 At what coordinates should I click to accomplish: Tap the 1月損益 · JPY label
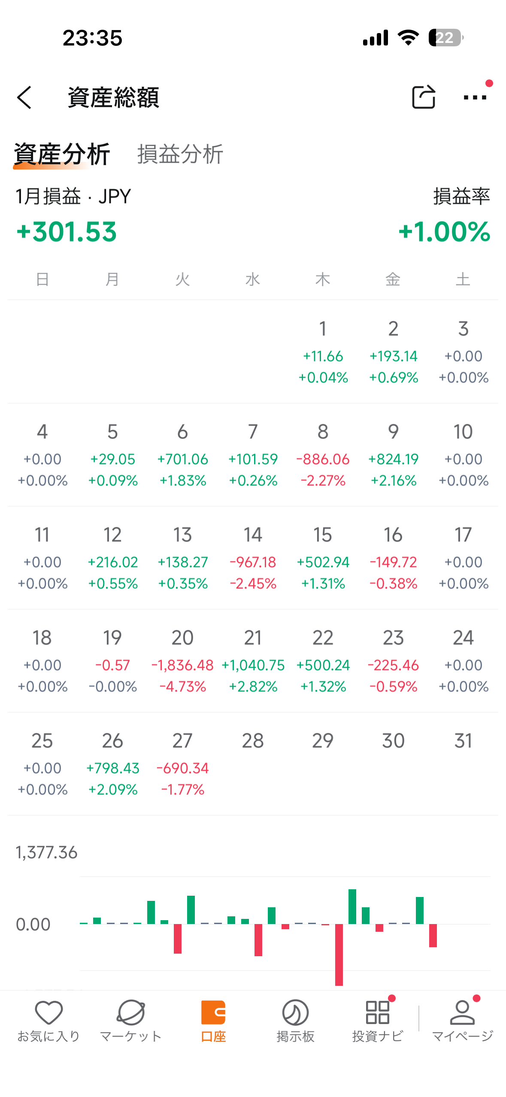tap(73, 197)
